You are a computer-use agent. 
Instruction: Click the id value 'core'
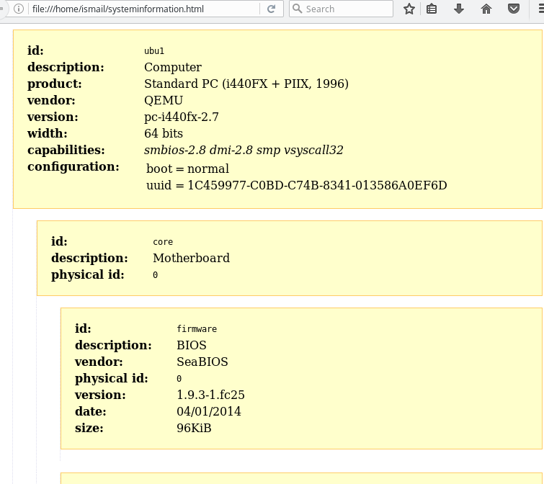click(163, 242)
